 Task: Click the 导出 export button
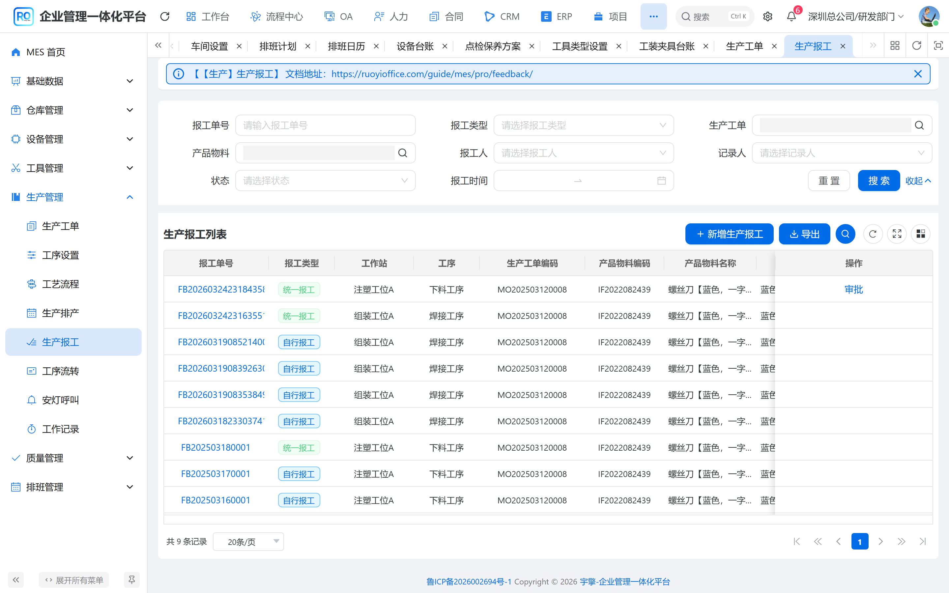click(804, 234)
